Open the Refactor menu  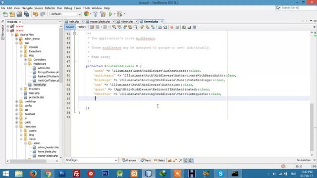(x=50, y=8)
